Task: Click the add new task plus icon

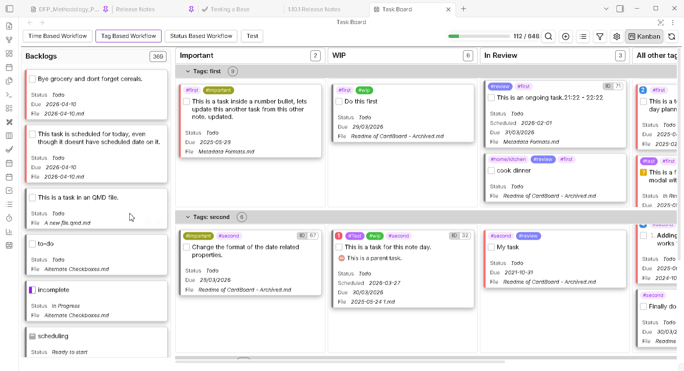Action: (566, 36)
